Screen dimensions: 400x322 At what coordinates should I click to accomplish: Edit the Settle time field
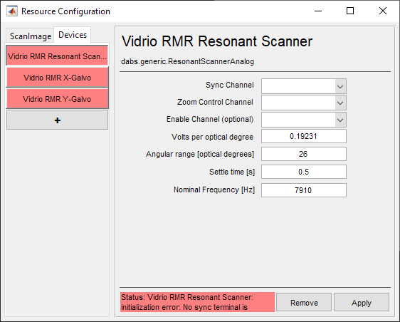pos(304,172)
